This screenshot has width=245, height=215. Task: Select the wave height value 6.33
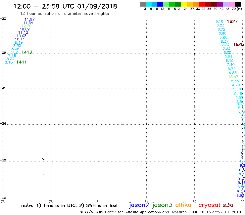226,48
